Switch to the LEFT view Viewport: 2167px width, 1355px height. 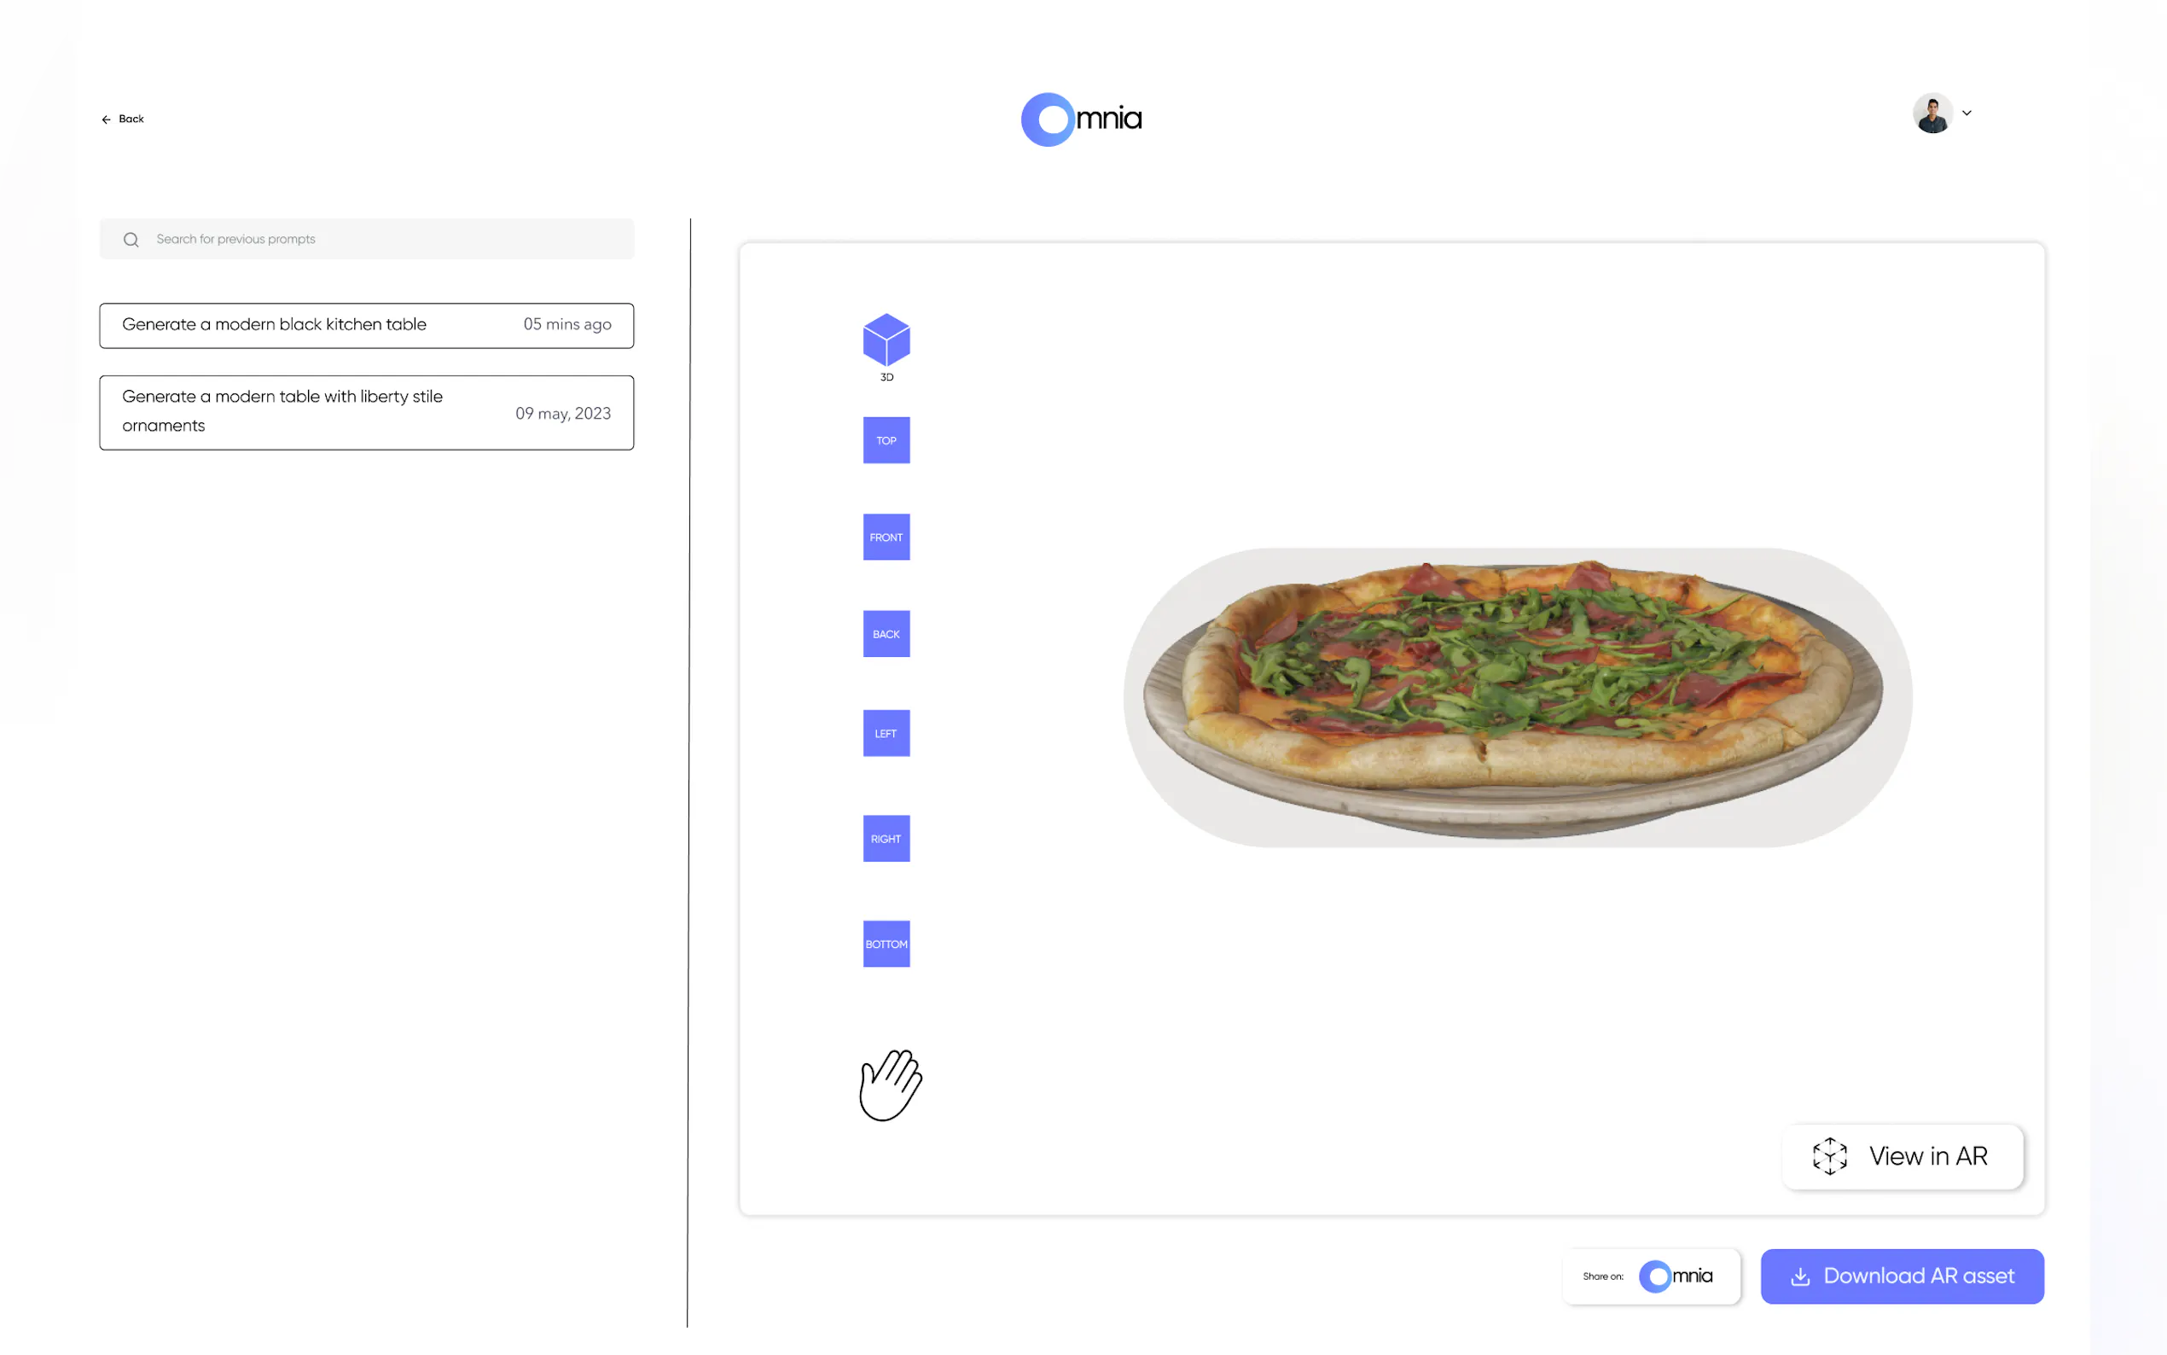[x=886, y=733]
